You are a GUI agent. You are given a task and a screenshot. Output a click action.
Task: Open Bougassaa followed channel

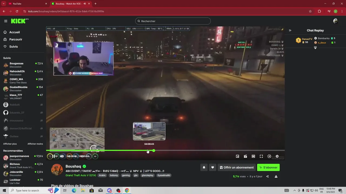coord(23,65)
